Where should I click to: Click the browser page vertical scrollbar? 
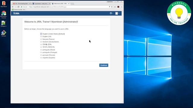[122, 57]
